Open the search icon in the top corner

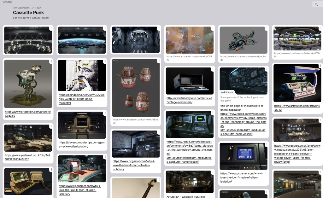[316, 4]
